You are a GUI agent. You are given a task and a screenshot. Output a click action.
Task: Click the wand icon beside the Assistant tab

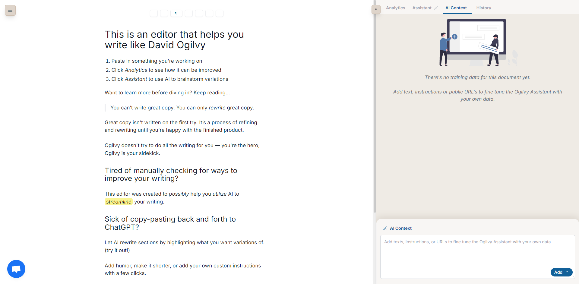click(436, 8)
